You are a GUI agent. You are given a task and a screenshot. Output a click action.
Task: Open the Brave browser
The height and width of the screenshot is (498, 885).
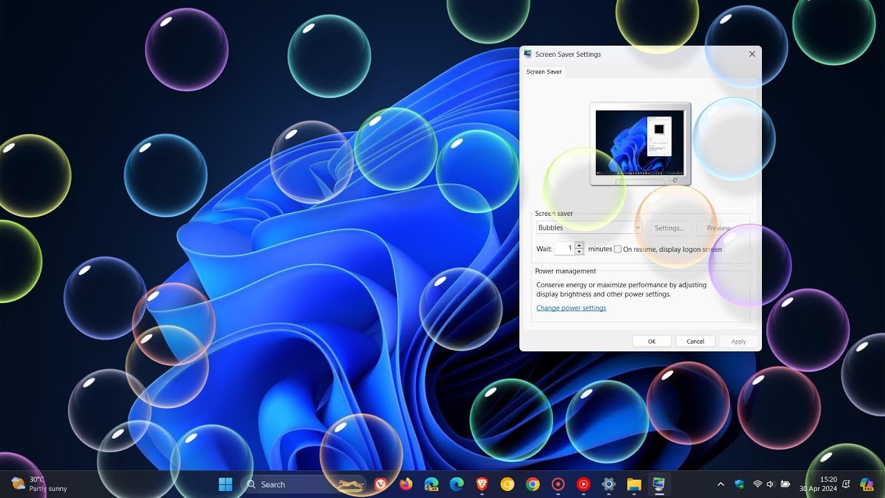click(482, 484)
